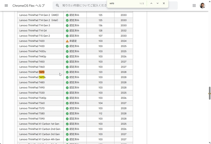Click the green check for ThinkPad T490
Viewport: 211px width, 144px height.
(x=67, y=88)
